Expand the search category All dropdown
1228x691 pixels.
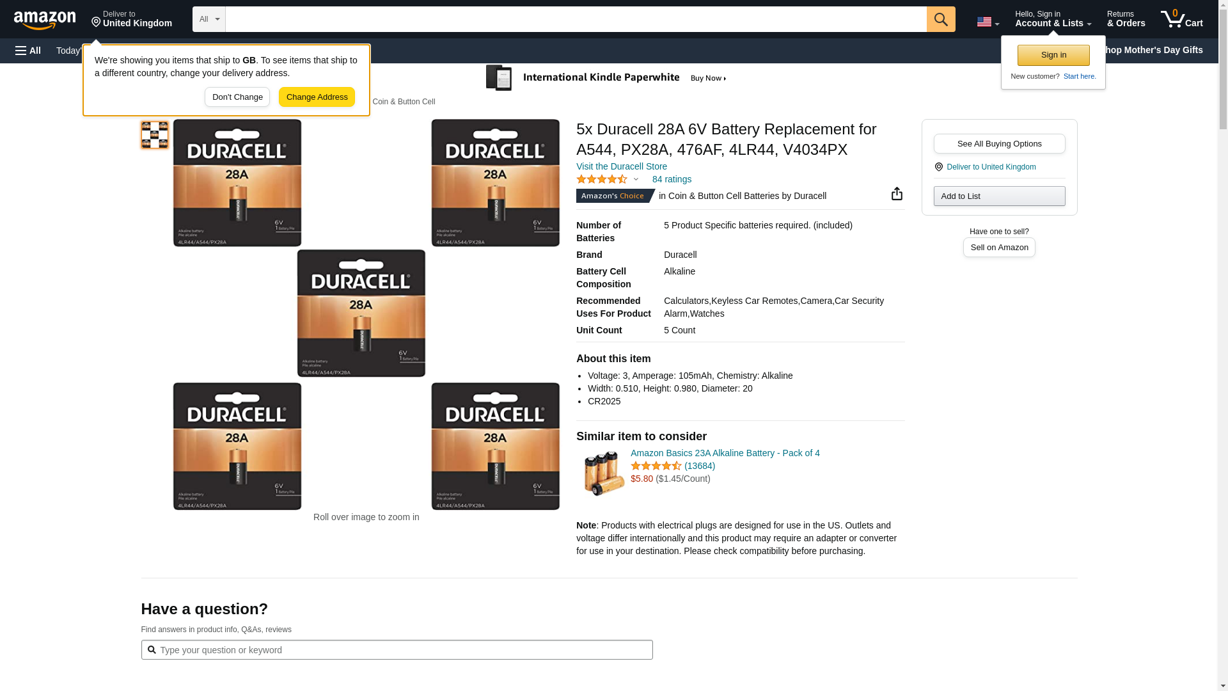[x=209, y=19]
